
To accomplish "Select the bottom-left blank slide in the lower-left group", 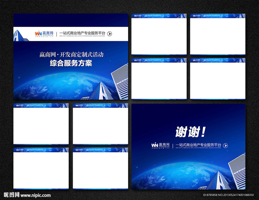I will (x=41, y=168).
